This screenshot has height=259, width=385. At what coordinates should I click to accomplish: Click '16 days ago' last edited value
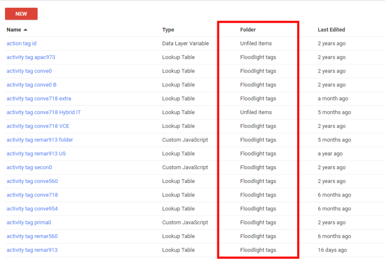(332, 250)
